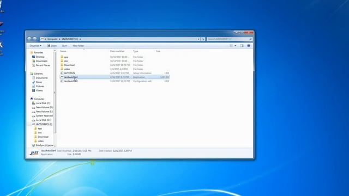Screen dimensions: 349x196
Task: Go back with the Explorer back arrow
Action: click(x=29, y=39)
